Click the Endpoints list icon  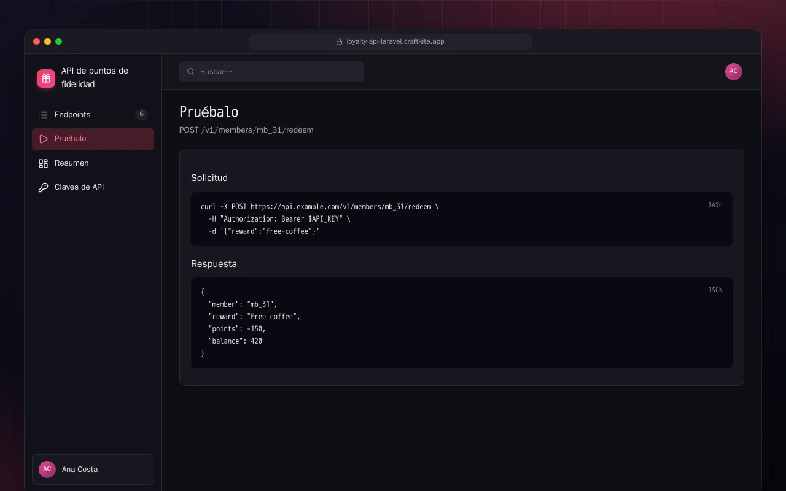coord(43,115)
